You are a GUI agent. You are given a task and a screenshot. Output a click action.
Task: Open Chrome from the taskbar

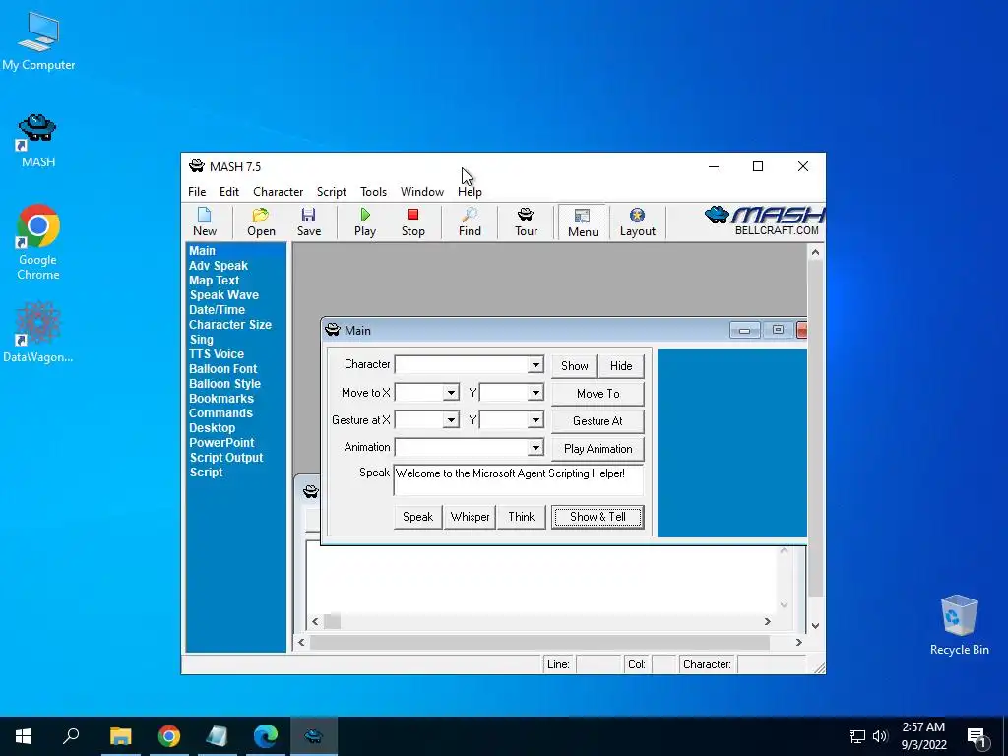pos(169,736)
